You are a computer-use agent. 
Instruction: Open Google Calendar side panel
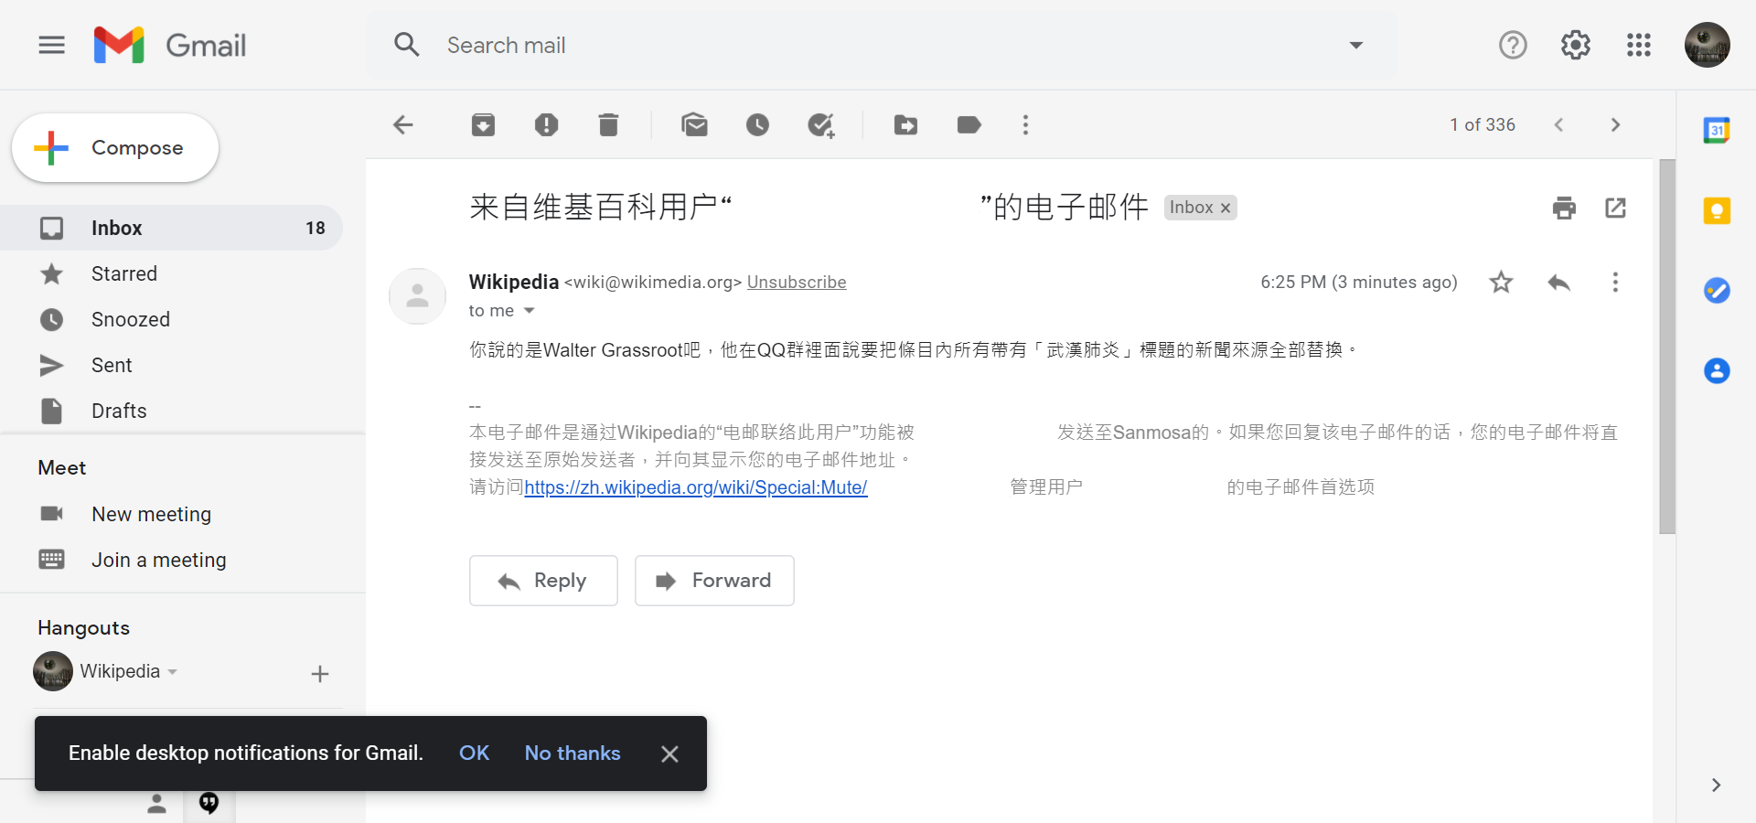coord(1717,131)
